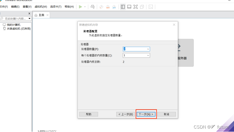Close the 新建虚拟机向导 dialog
The image size is (234, 132).
tap(174, 25)
